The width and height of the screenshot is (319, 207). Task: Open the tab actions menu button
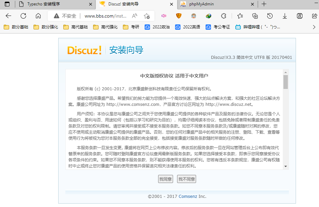point(7,4)
